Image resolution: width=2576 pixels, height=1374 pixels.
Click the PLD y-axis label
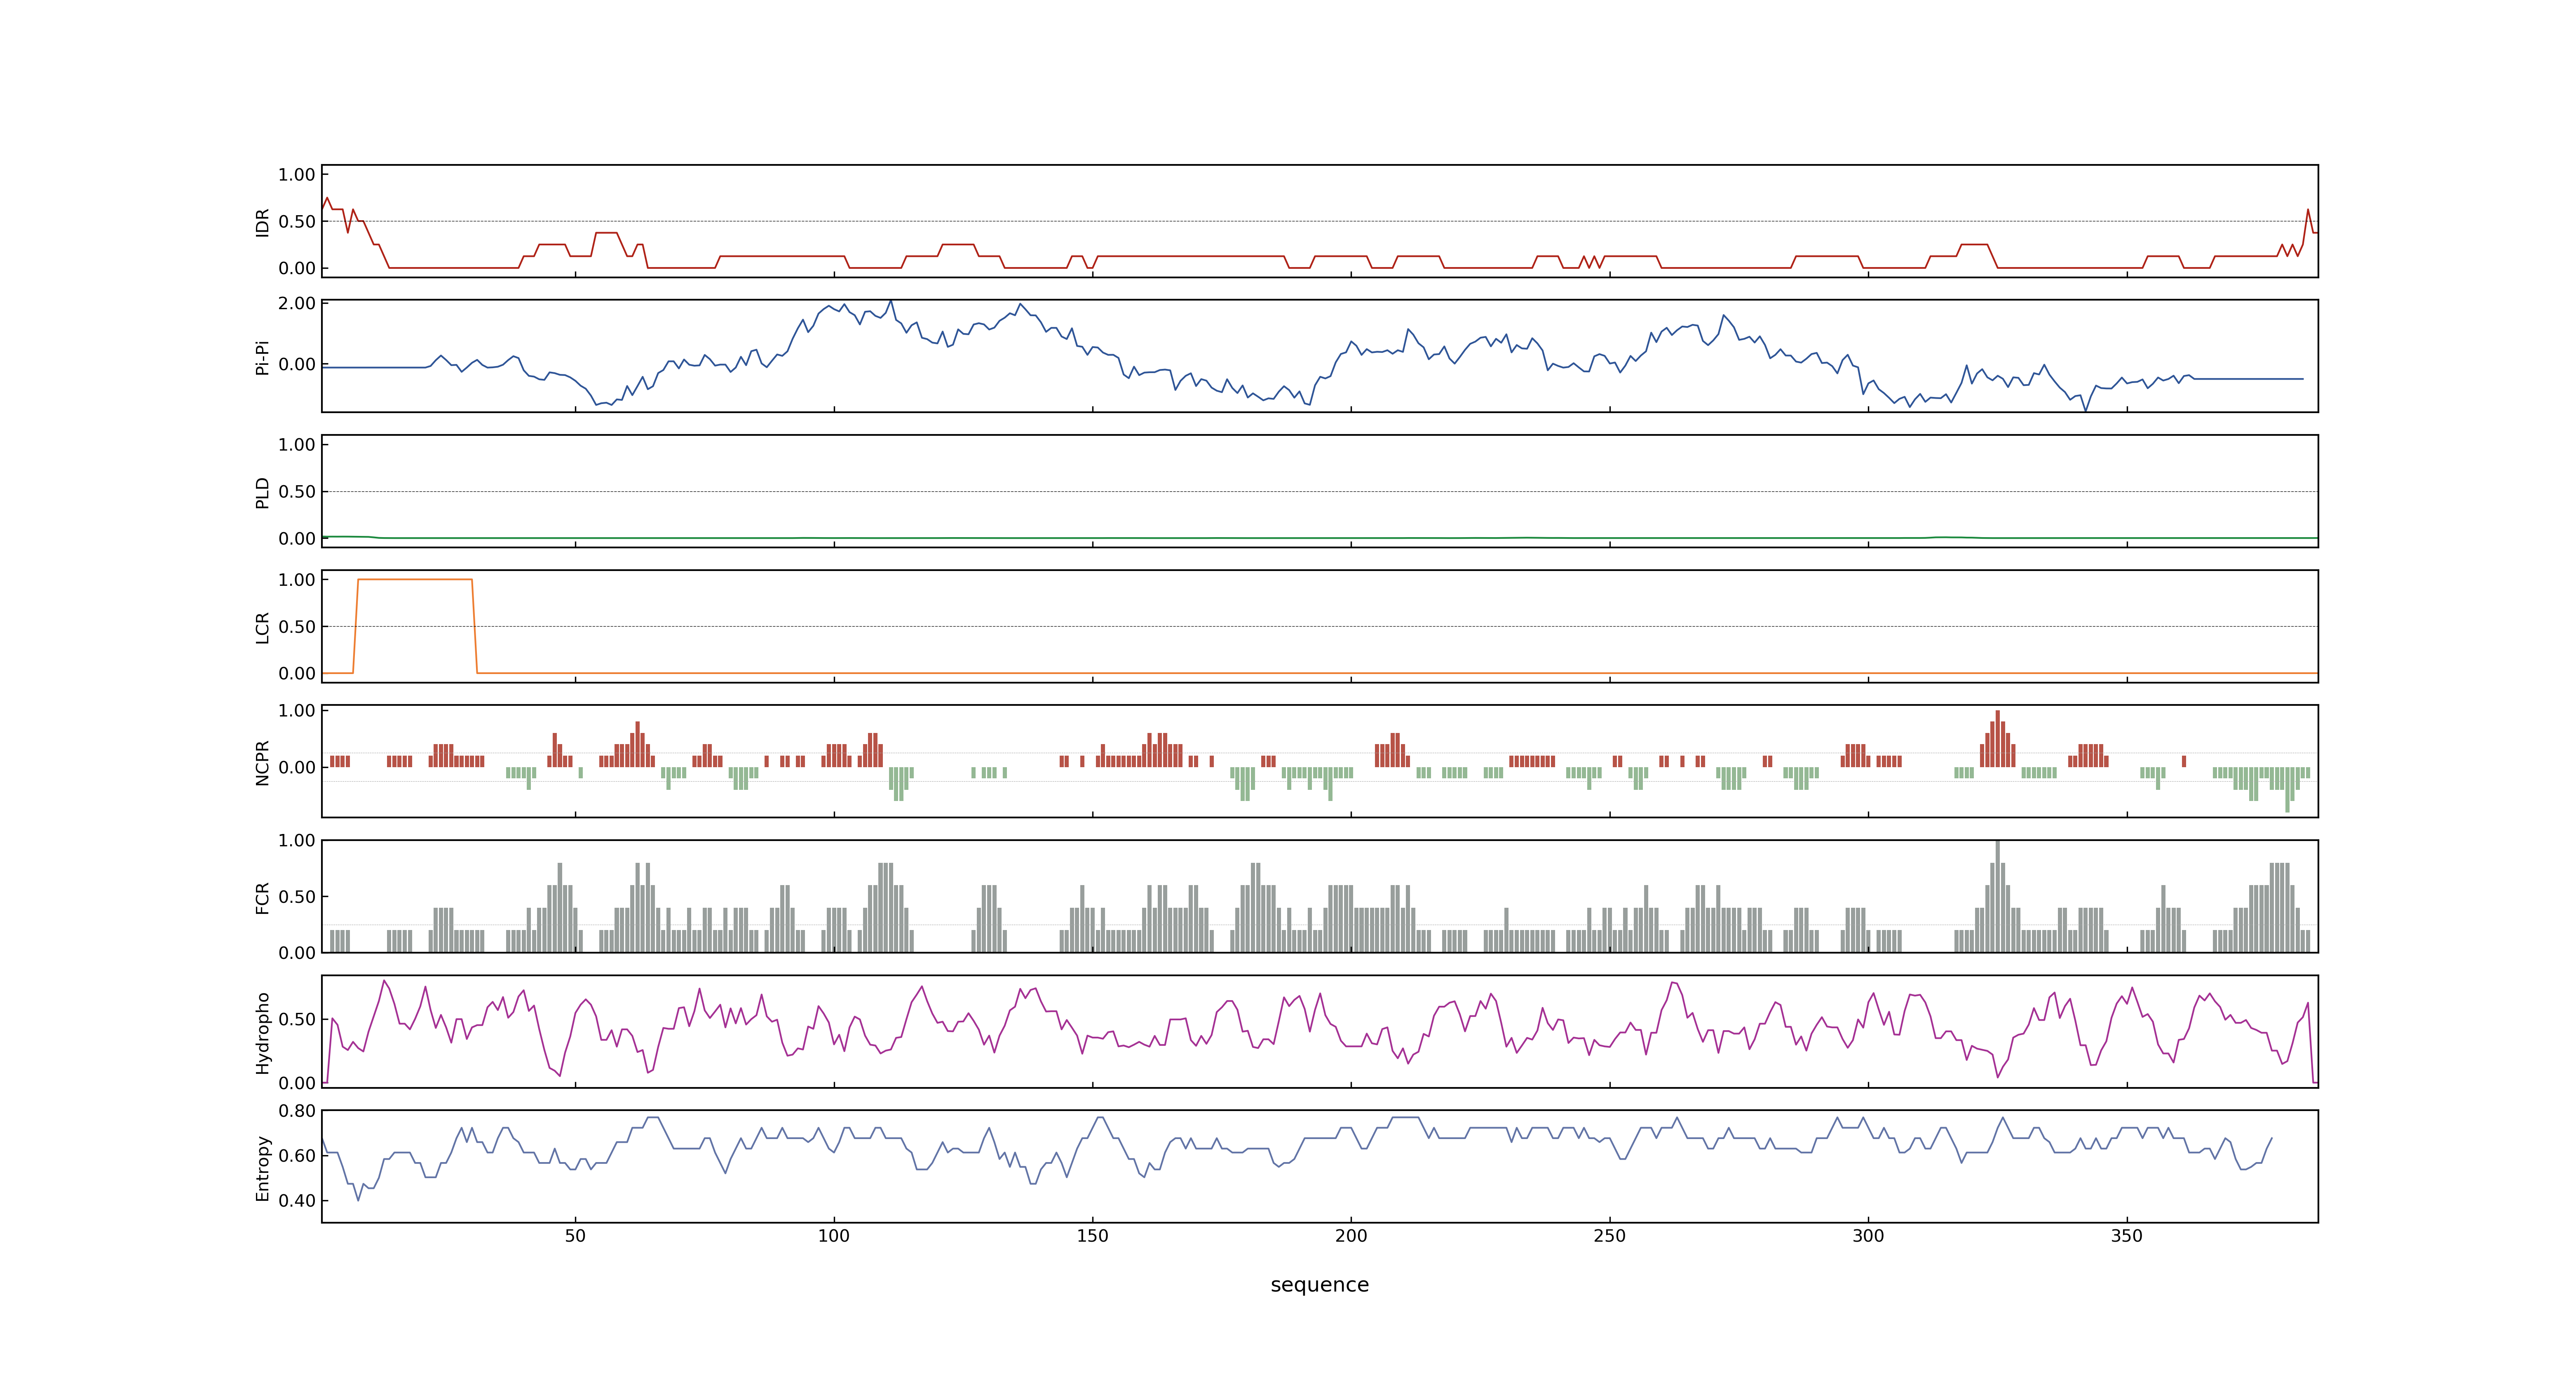click(x=263, y=492)
